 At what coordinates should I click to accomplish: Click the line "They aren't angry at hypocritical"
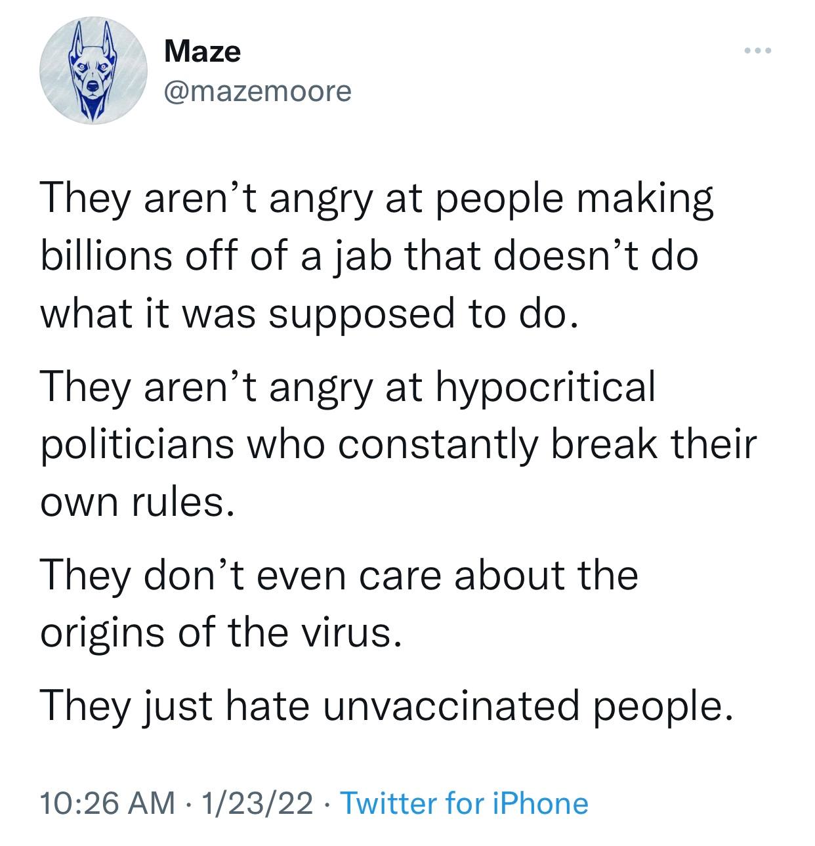(348, 387)
